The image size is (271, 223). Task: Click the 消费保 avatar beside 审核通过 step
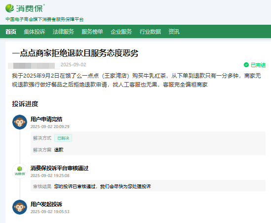20,171
